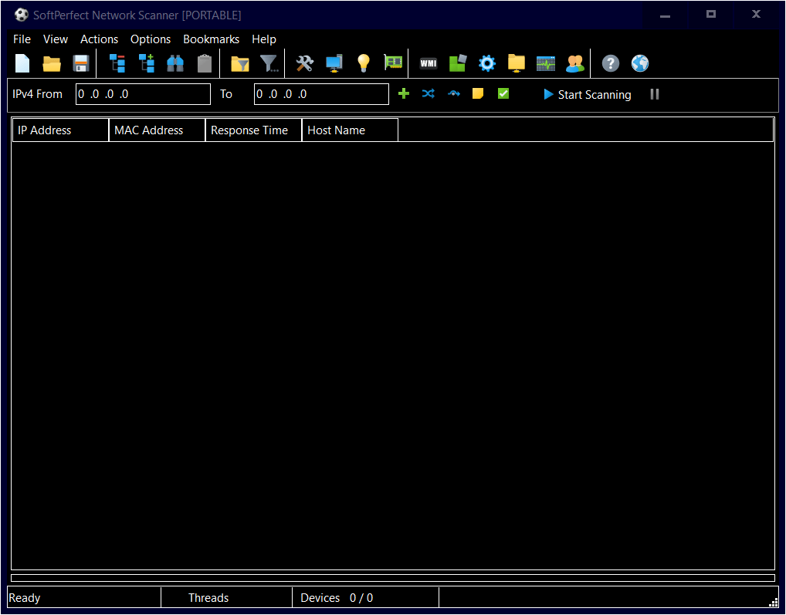Click the window resize grip corner
This screenshot has width=786, height=615.
coord(774,603)
